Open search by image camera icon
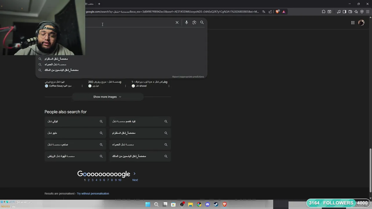This screenshot has width=372, height=209. coord(194,22)
